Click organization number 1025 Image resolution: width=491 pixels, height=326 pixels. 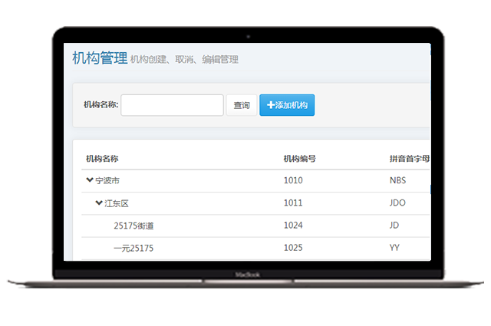tap(293, 248)
